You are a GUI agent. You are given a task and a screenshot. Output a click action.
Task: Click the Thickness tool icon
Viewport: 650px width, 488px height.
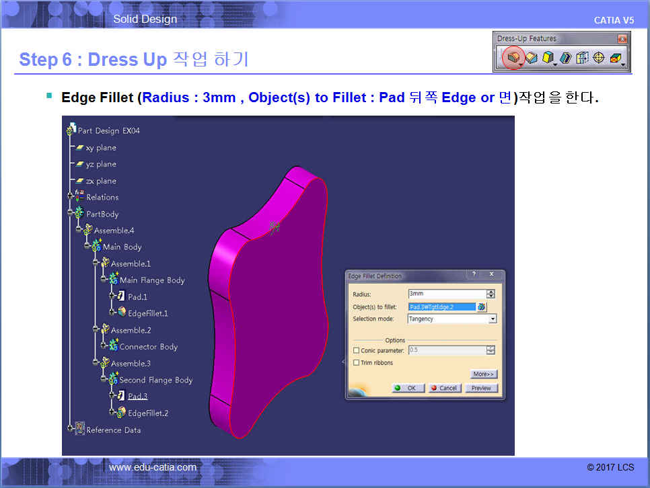click(582, 58)
